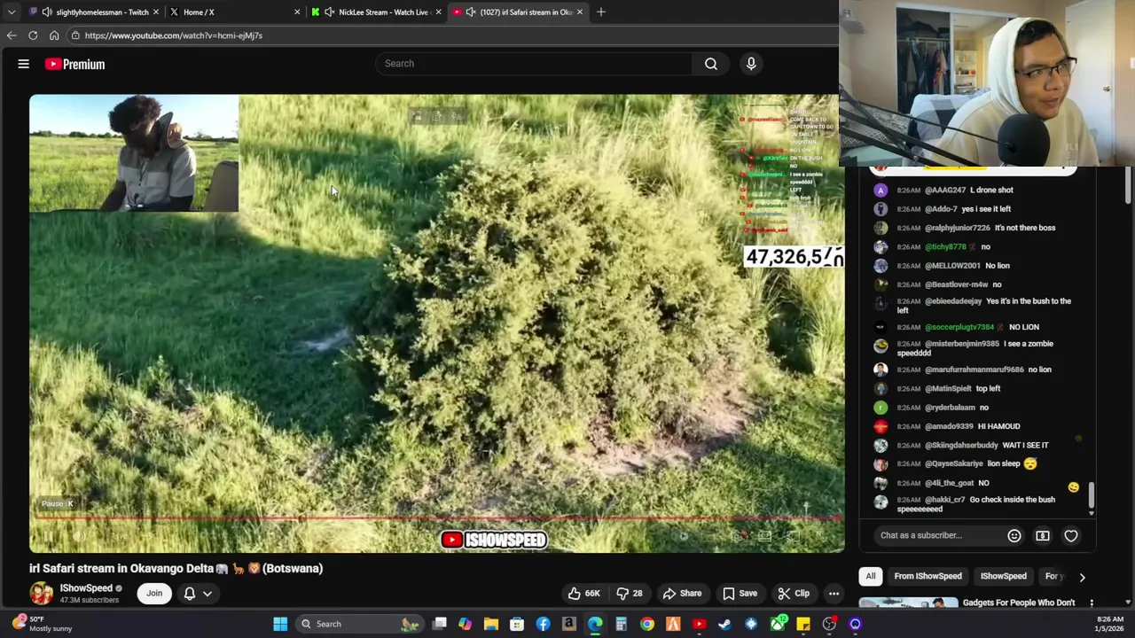Select the All filter chip
Image resolution: width=1135 pixels, height=638 pixels.
[x=871, y=576]
